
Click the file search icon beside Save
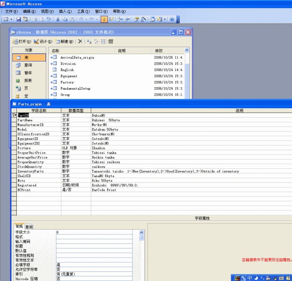pos(25,19)
